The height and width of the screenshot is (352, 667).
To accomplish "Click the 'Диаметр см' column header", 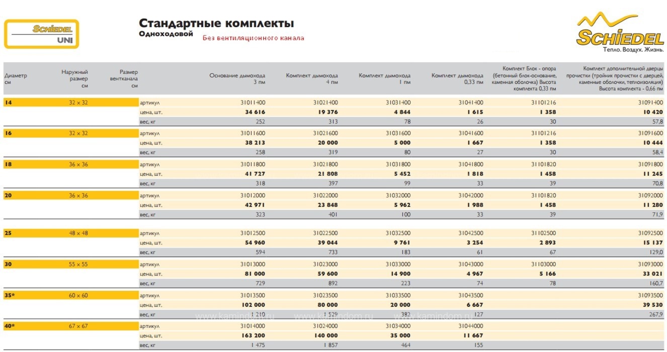I will [16, 78].
